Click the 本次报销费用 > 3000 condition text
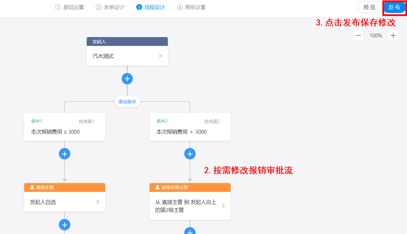The height and width of the screenshot is (234, 407). 181,132
